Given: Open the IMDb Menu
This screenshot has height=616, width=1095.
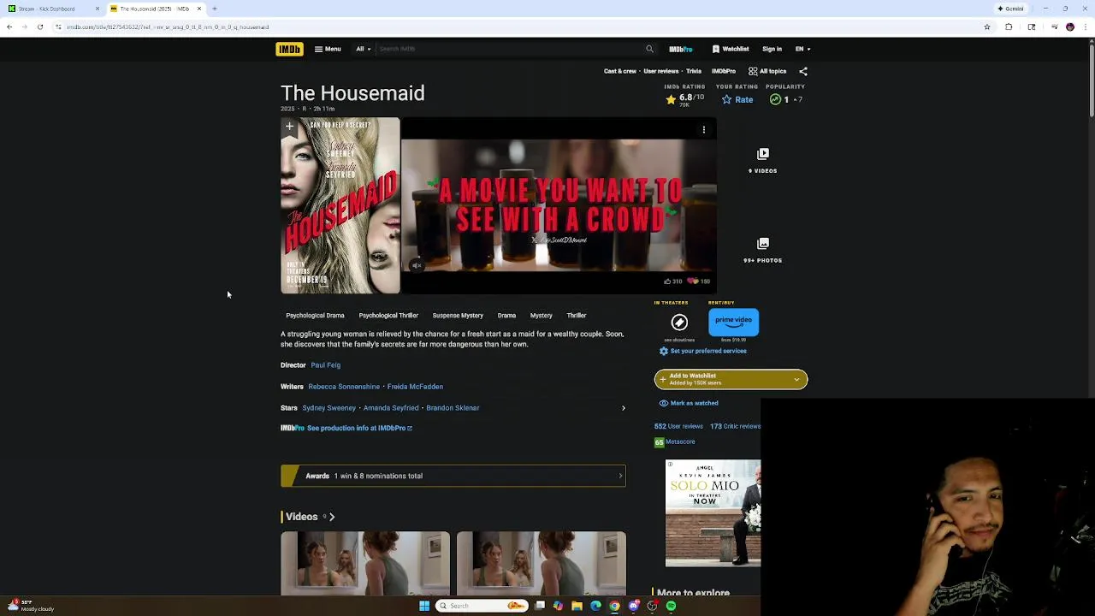Looking at the screenshot, I should (x=328, y=49).
